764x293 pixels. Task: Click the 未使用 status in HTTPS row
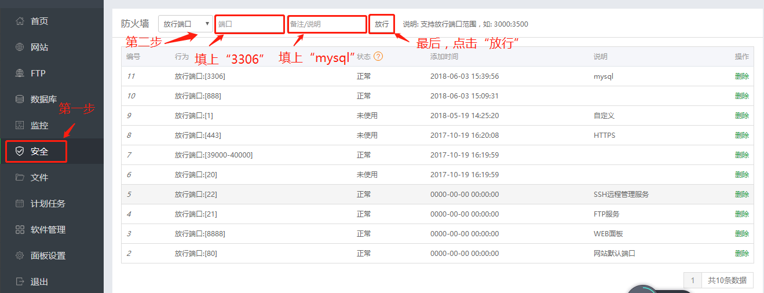[x=367, y=135]
